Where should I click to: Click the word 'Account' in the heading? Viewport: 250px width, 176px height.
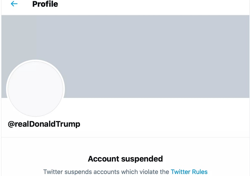coord(102,159)
